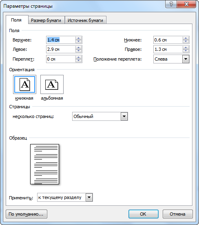Click the По умолчанию button
This screenshot has height=225, width=199.
(x=27, y=214)
